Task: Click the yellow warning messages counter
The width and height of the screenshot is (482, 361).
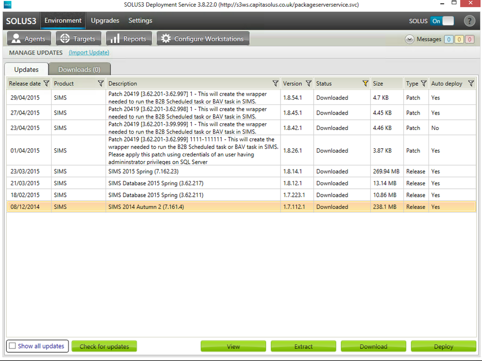Action: click(x=459, y=39)
